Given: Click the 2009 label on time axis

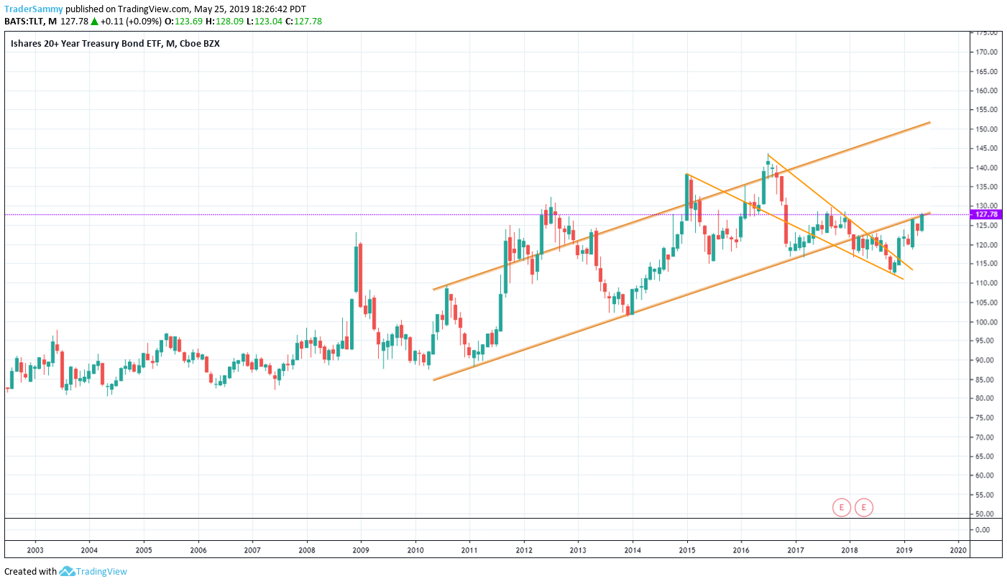Looking at the screenshot, I should pyautogui.click(x=361, y=550).
